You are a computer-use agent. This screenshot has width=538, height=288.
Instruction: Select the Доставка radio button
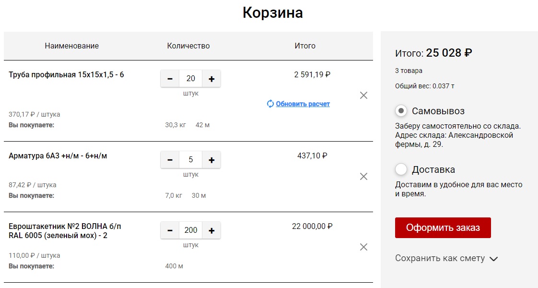point(400,169)
